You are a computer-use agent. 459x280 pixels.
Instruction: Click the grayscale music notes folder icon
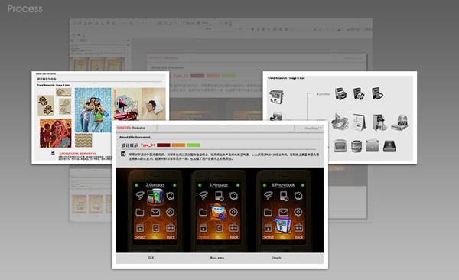(x=340, y=122)
